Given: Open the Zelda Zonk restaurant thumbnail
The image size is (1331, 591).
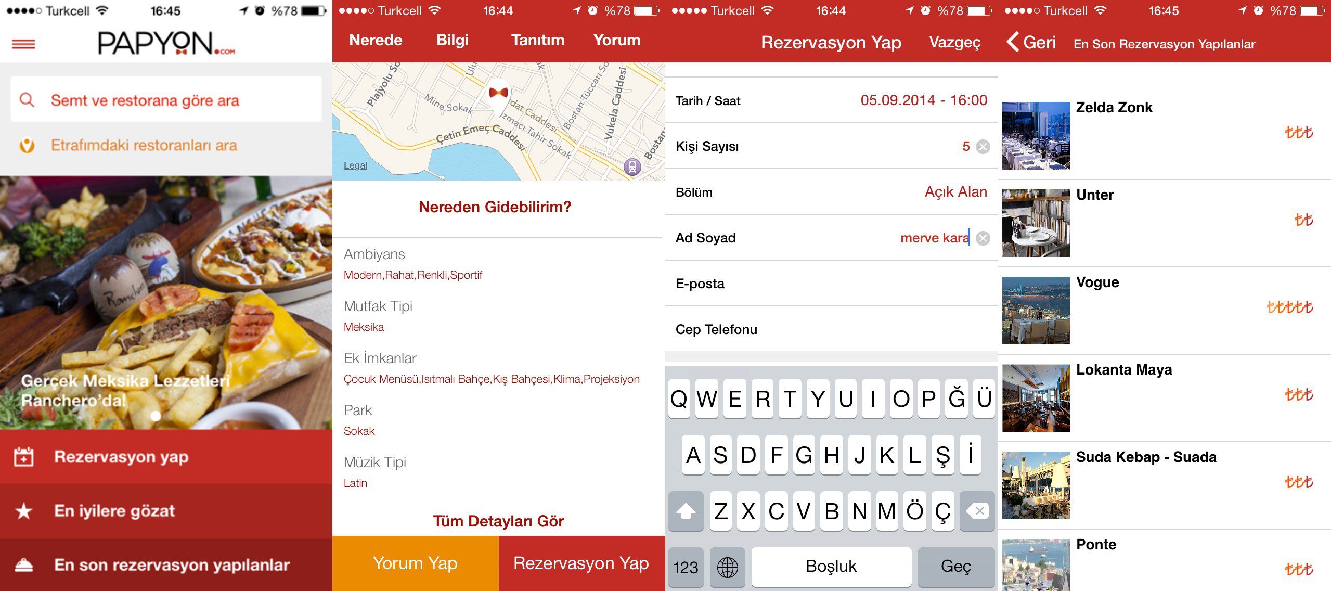Looking at the screenshot, I should pos(1036,136).
